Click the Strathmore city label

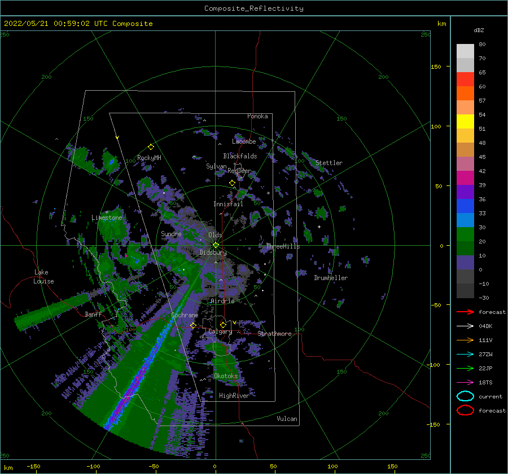274,334
